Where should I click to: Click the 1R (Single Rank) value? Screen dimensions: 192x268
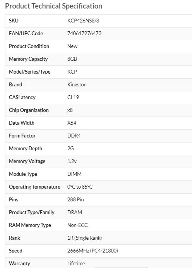tap(84, 238)
